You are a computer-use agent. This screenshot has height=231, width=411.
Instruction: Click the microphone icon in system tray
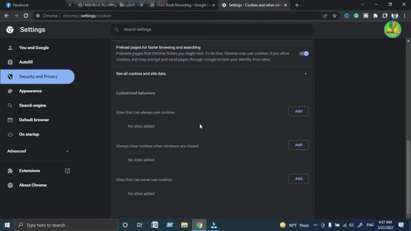[329, 225]
